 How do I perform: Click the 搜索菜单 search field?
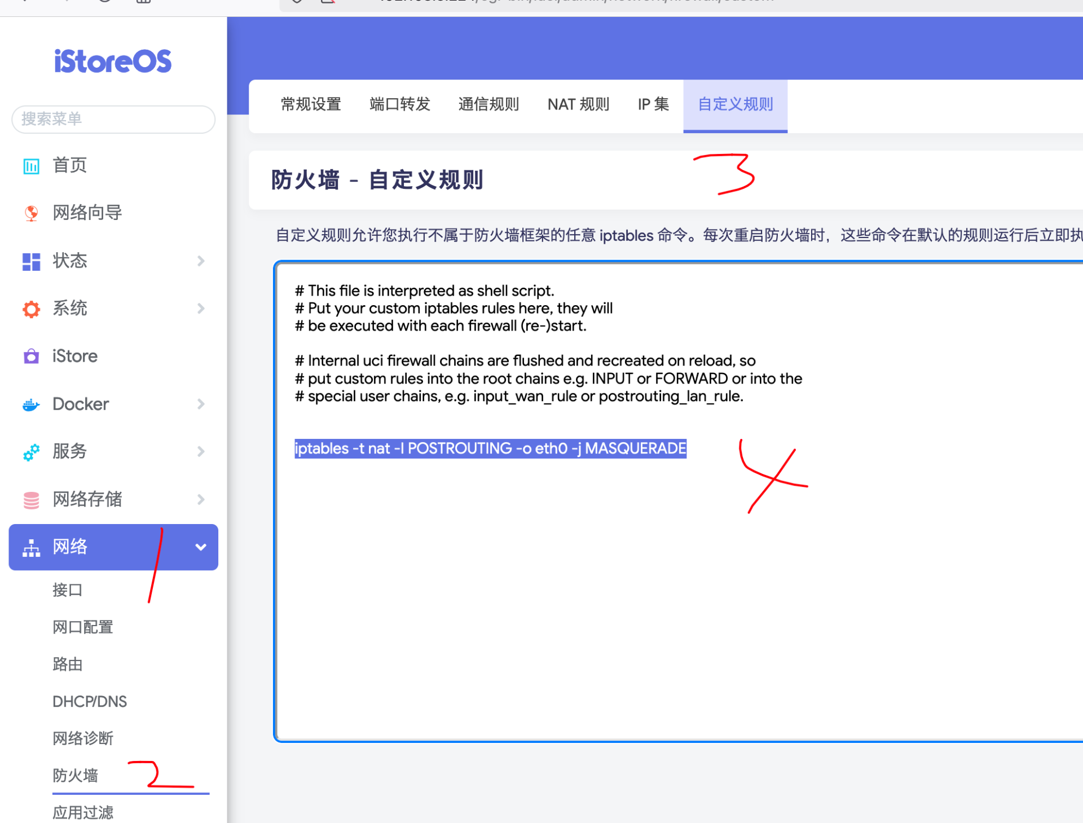[x=113, y=119]
